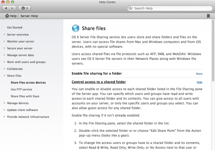Click the vertical scrollbar thumb
The width and height of the screenshot is (215, 150).
tap(213, 50)
